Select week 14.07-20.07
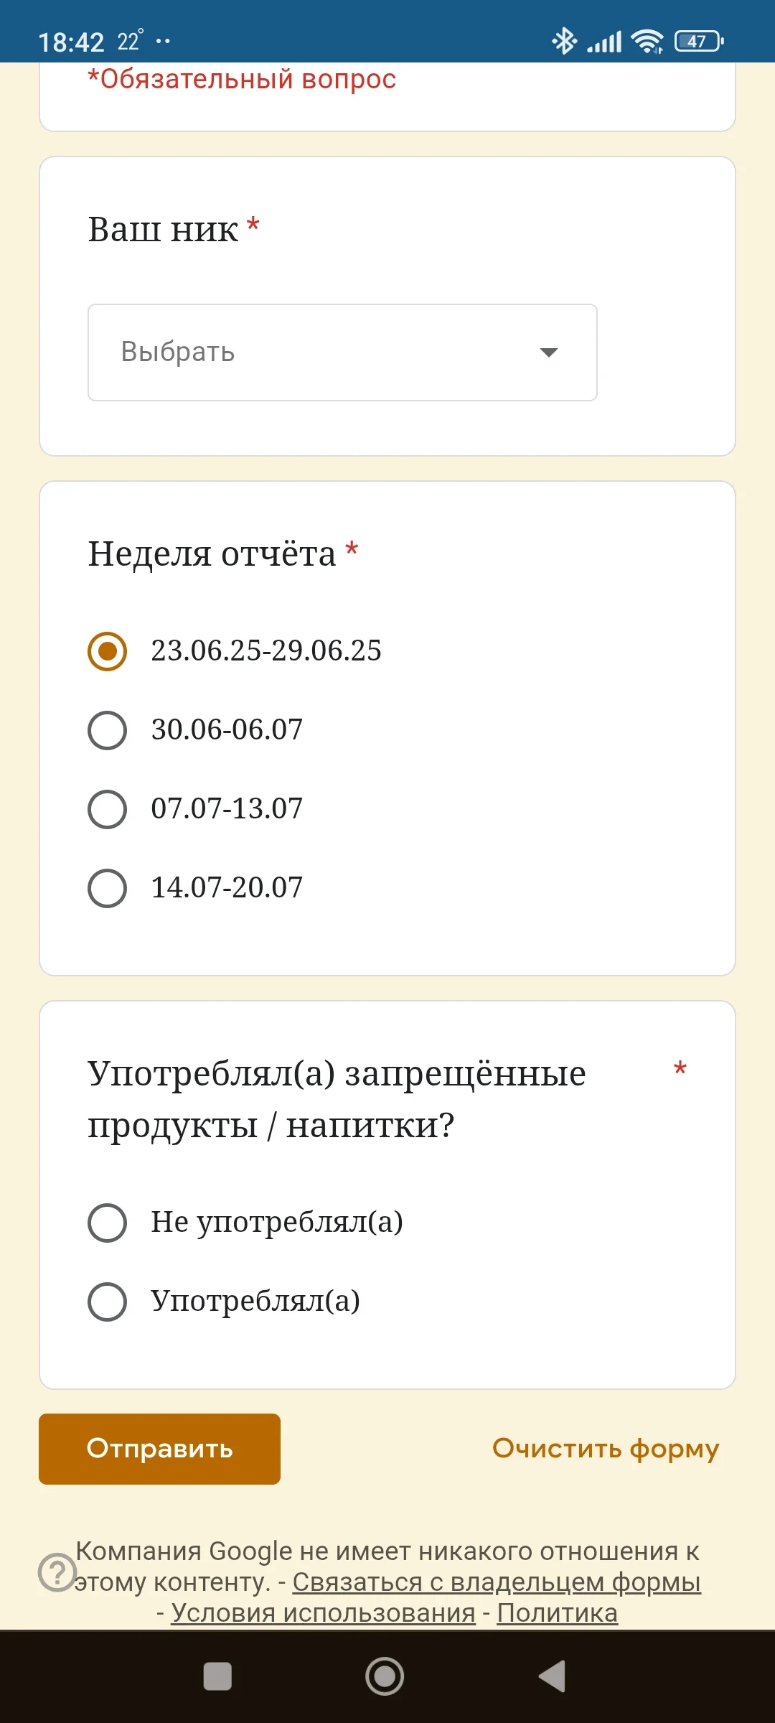 (106, 889)
